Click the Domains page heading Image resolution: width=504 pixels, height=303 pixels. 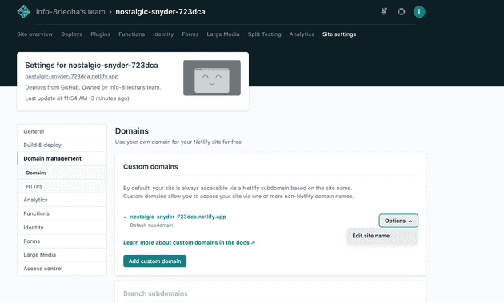tap(132, 131)
